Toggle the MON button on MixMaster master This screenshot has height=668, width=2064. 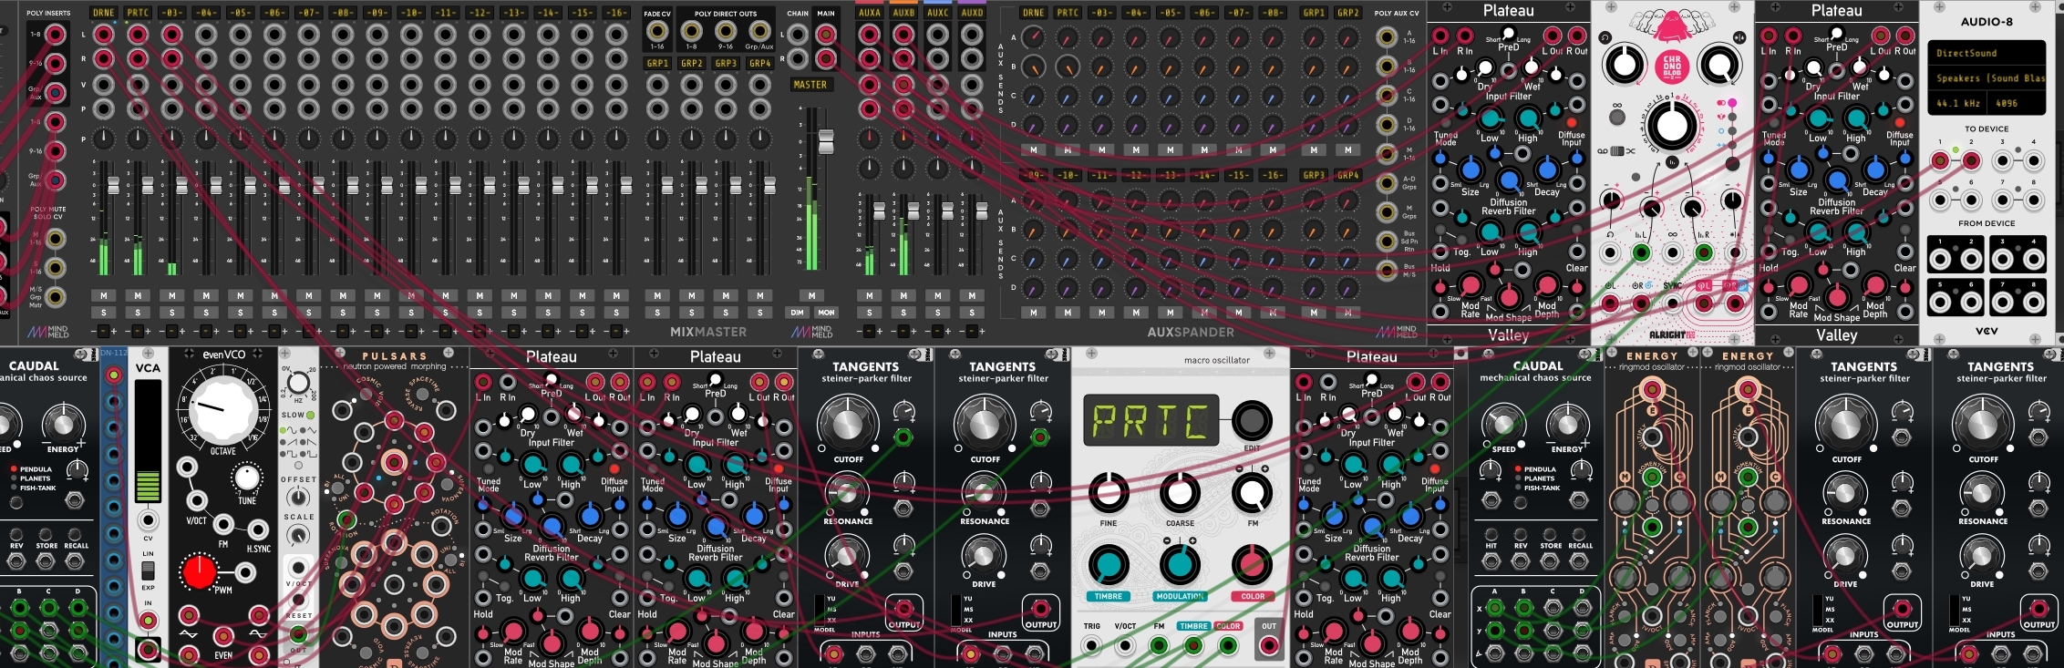tap(826, 313)
